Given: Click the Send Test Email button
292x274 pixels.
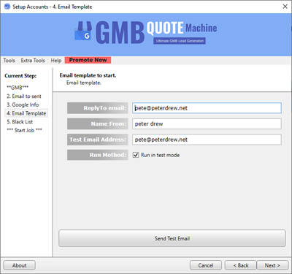Looking at the screenshot, I should pyautogui.click(x=172, y=238).
